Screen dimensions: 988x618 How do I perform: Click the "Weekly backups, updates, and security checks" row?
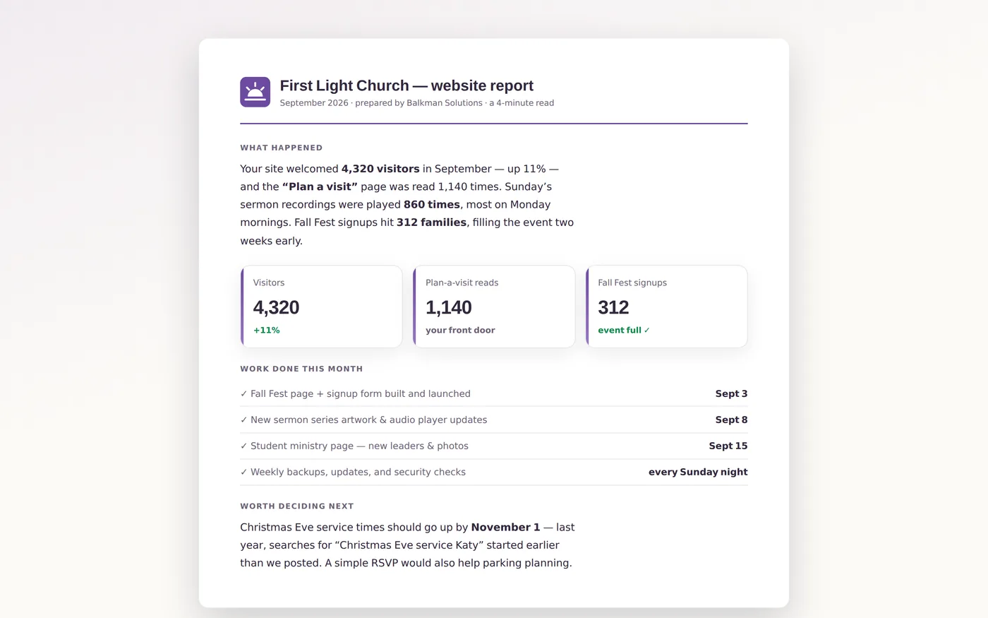point(494,472)
